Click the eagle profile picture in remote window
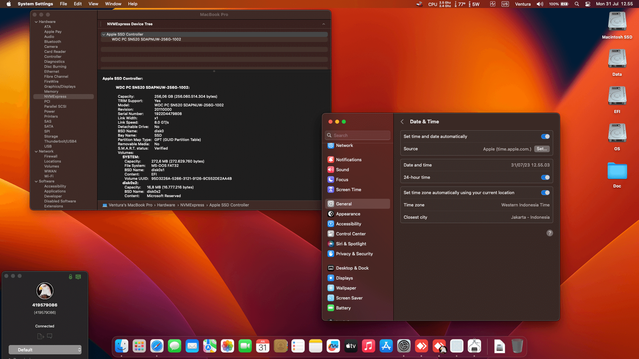639x359 pixels. point(45,291)
